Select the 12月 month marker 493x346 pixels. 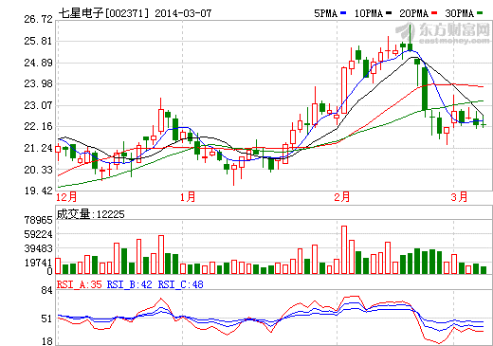click(66, 197)
